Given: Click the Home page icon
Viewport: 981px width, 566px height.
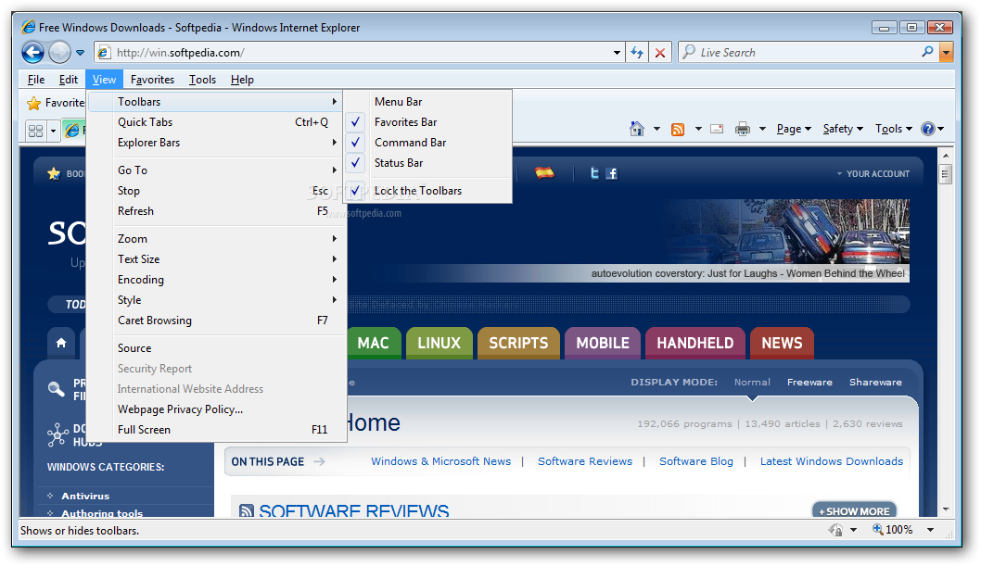Looking at the screenshot, I should pyautogui.click(x=637, y=129).
